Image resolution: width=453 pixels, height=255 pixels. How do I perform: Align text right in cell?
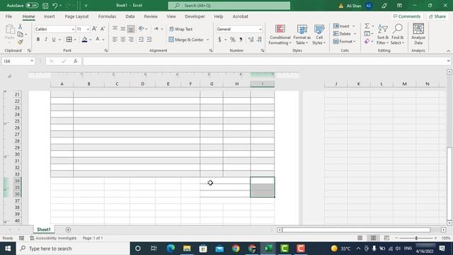131,40
